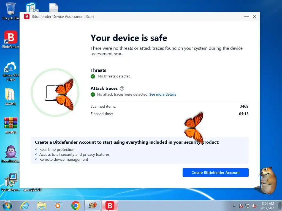Switch to the hamster app taskbar button

tap(93, 206)
